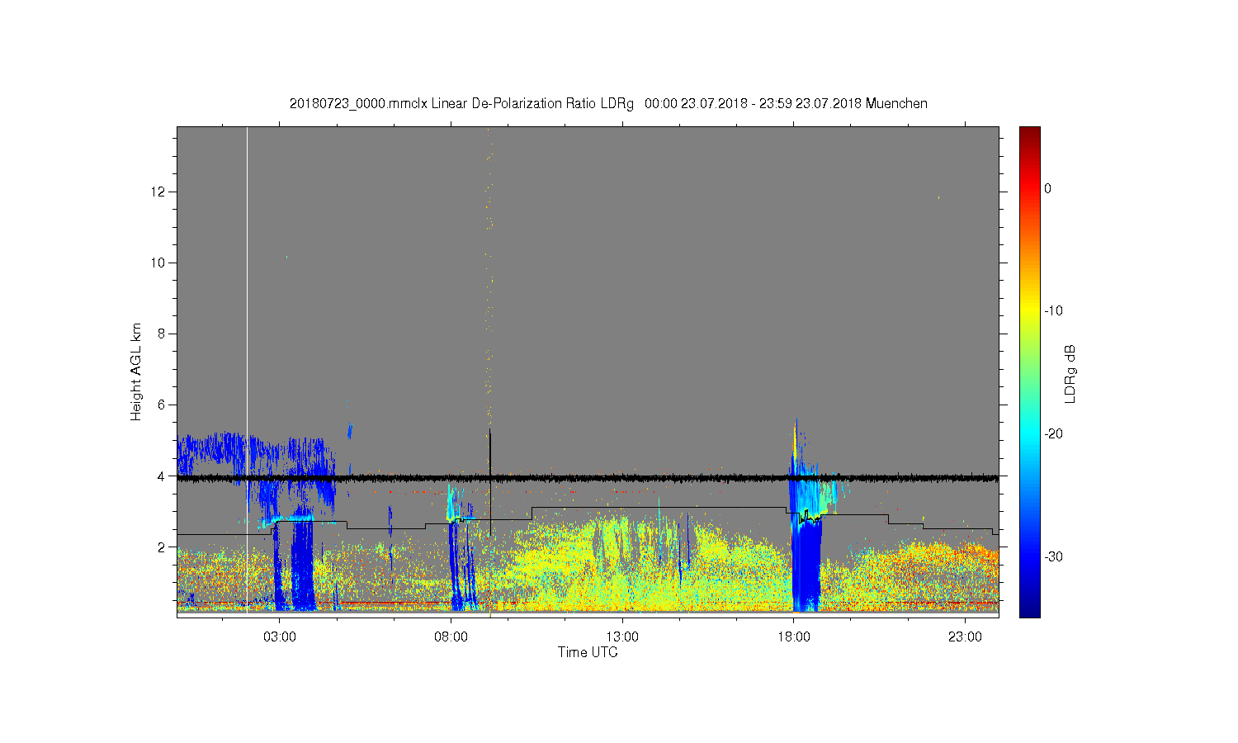Click the 08:00 time axis tick label
Screen dimensions: 1238x743
(451, 637)
